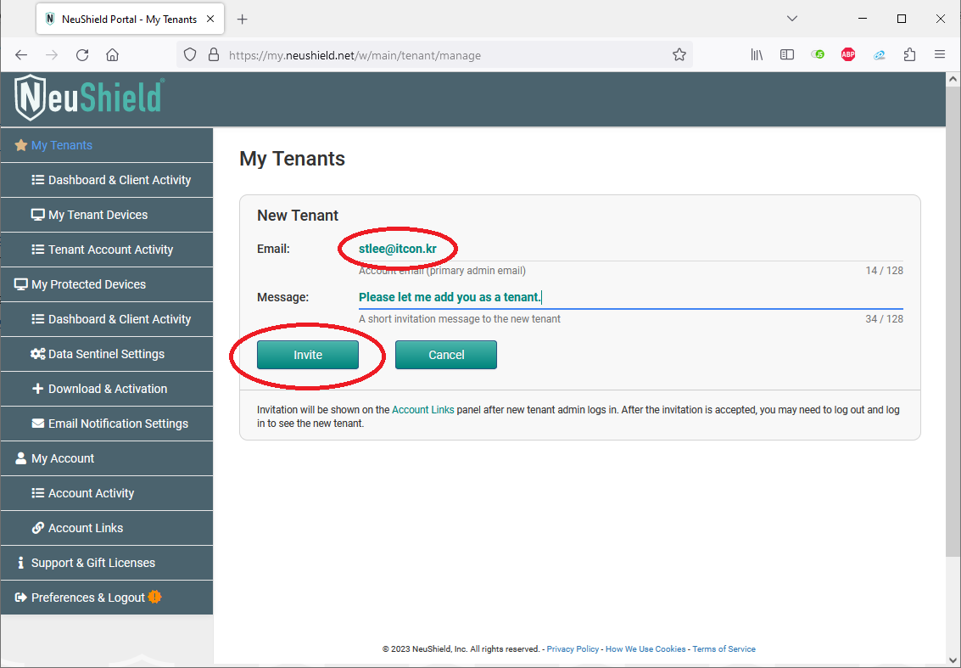This screenshot has height=668, width=961.
Task: Open Account Links in the sidebar
Action: [107, 528]
